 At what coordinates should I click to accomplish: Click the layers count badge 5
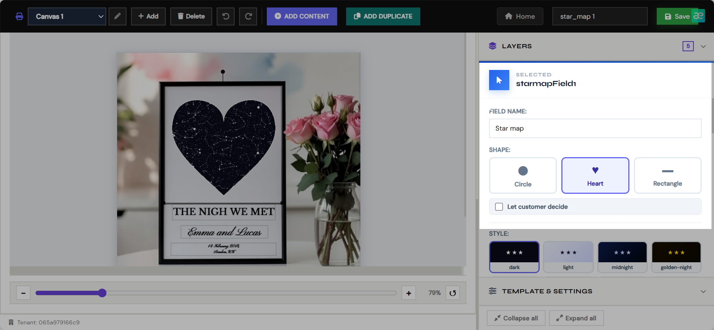pyautogui.click(x=688, y=46)
